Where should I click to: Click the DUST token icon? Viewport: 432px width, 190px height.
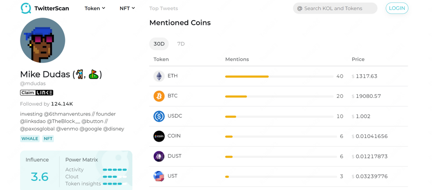[x=159, y=156]
